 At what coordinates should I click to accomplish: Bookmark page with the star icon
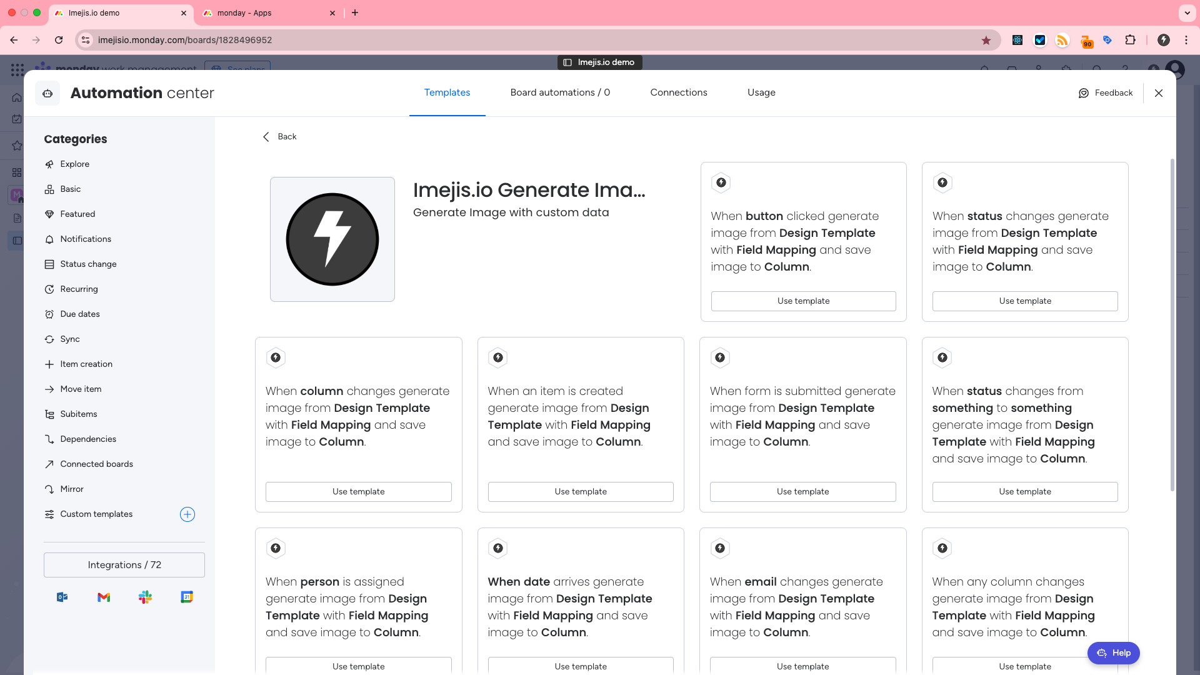point(986,40)
